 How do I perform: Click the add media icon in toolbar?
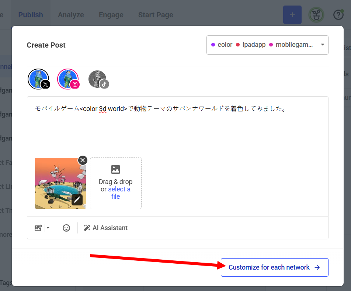tap(38, 228)
